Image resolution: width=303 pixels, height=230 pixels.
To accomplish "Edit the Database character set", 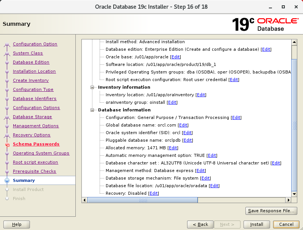I will click(276, 163).
